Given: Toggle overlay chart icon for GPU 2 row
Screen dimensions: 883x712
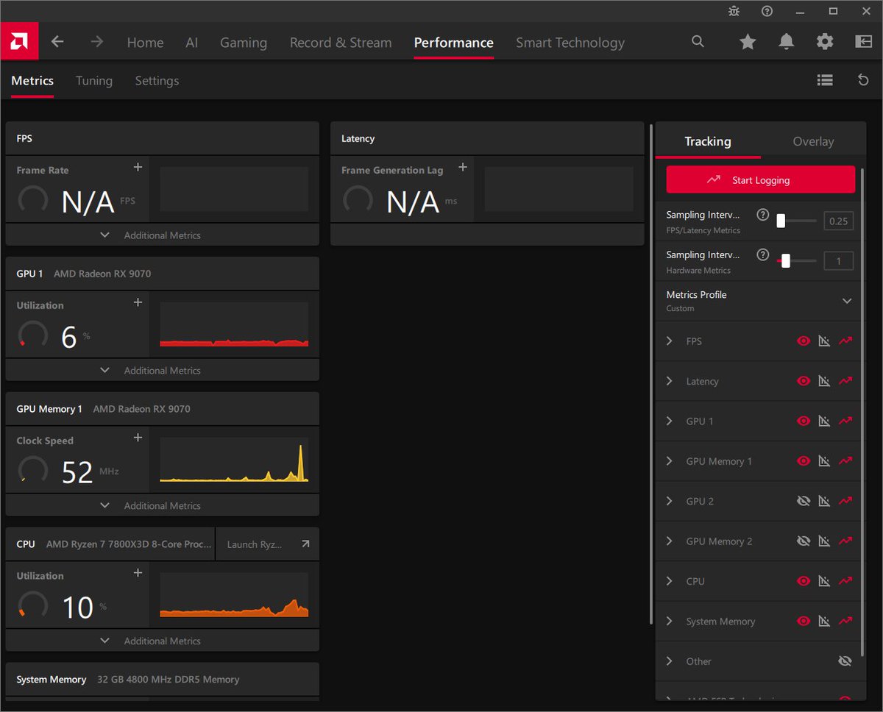Looking at the screenshot, I should pos(824,501).
